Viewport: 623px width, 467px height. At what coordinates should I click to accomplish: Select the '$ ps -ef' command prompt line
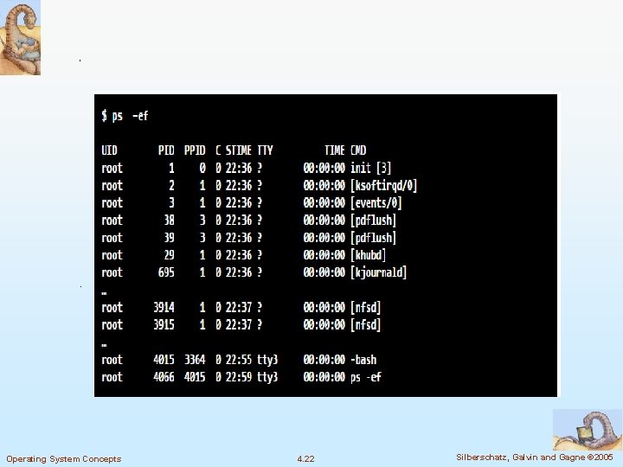point(125,116)
